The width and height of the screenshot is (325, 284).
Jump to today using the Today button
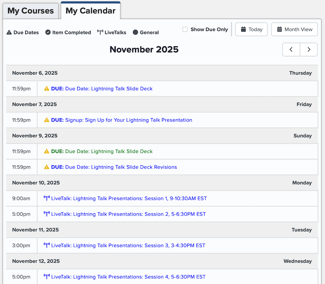click(x=251, y=29)
